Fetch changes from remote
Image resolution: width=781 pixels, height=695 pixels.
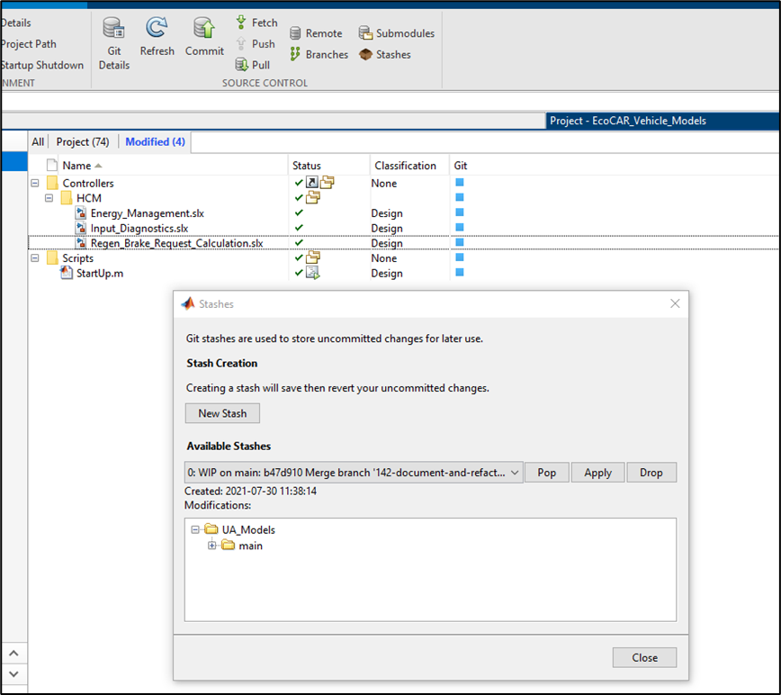pos(256,23)
